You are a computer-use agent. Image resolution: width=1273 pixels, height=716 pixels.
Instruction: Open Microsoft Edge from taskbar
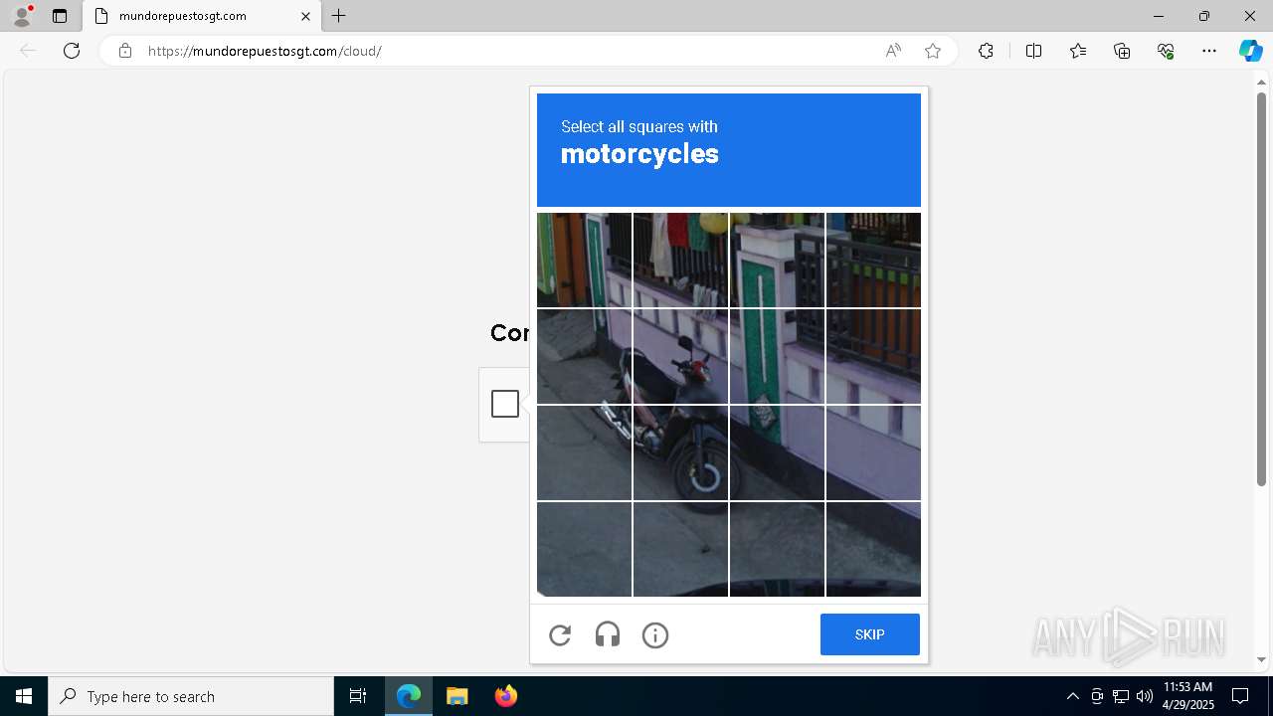click(409, 696)
